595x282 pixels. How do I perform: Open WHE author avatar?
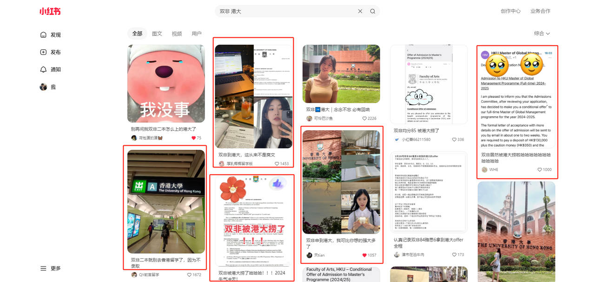coord(484,169)
